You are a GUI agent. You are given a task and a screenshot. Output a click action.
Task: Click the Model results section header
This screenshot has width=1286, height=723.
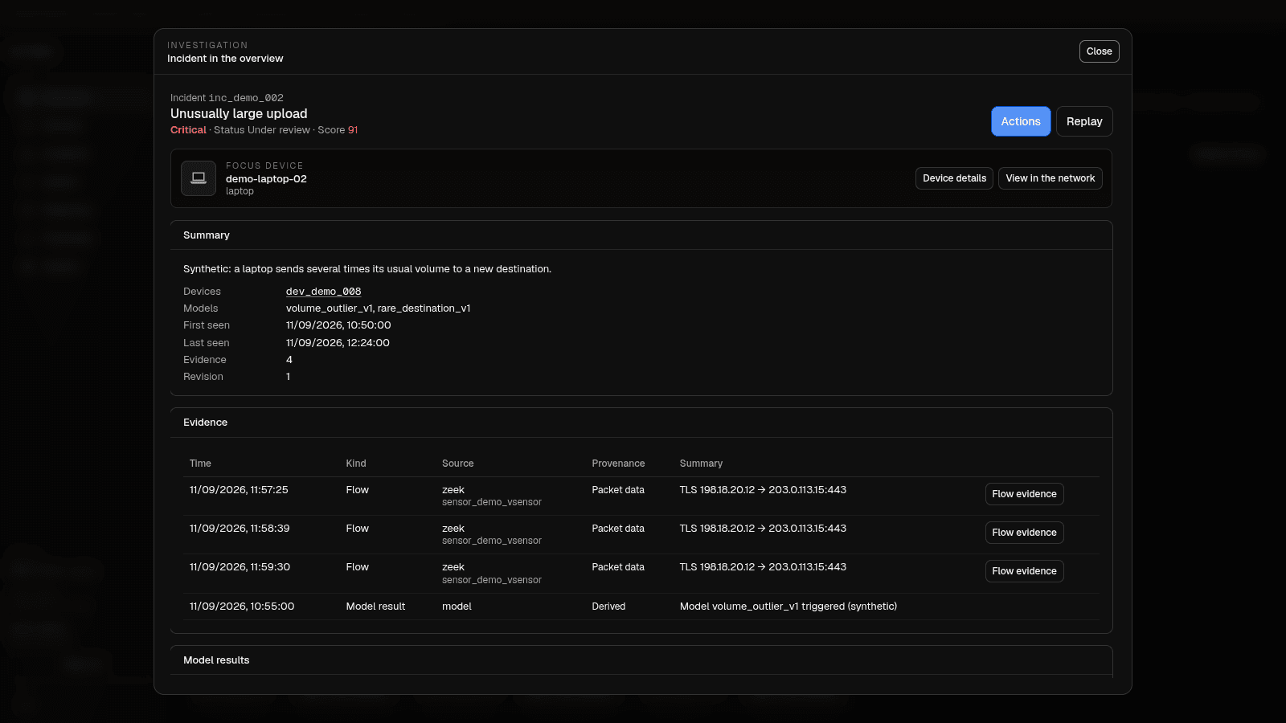[x=216, y=660]
